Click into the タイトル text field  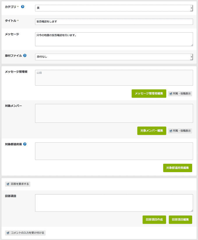click(x=114, y=22)
